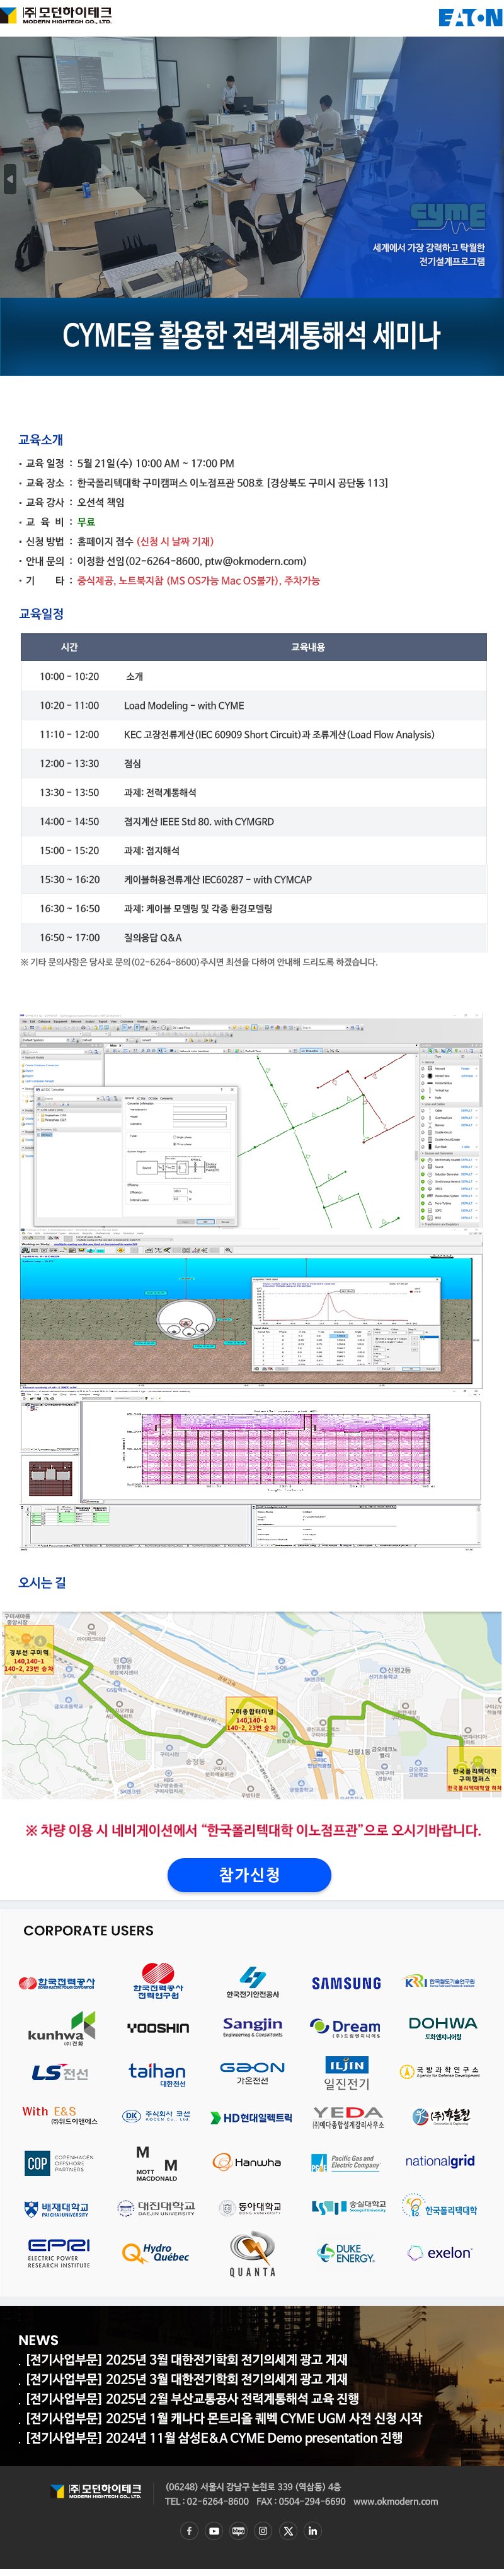The image size is (504, 2569).
Task: Open the X (Twitter) icon in the footer
Action: point(288,2530)
